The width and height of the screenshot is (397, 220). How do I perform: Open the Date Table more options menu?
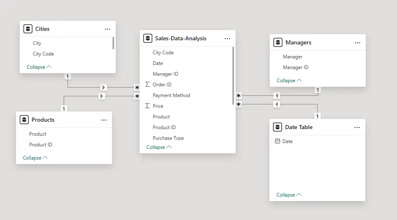[357, 127]
